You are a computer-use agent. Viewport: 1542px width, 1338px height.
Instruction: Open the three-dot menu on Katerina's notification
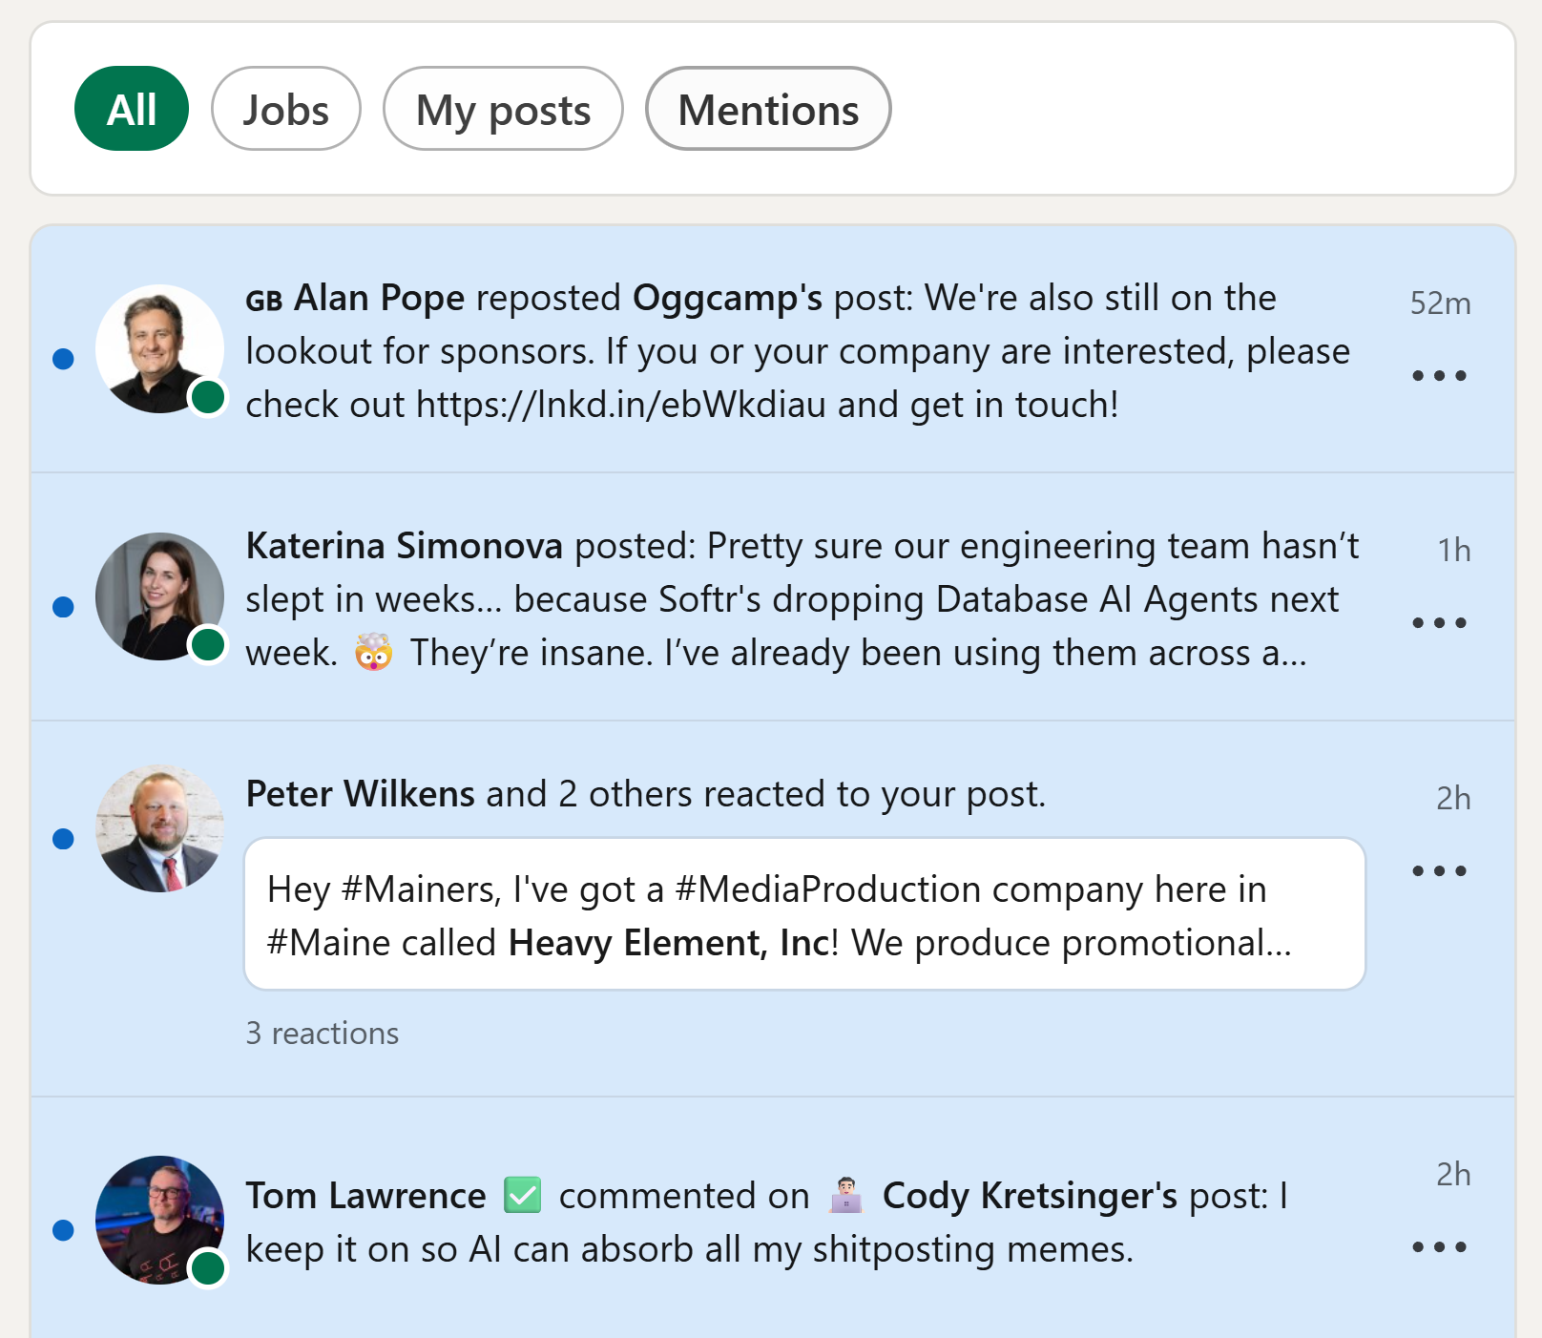pyautogui.click(x=1440, y=622)
